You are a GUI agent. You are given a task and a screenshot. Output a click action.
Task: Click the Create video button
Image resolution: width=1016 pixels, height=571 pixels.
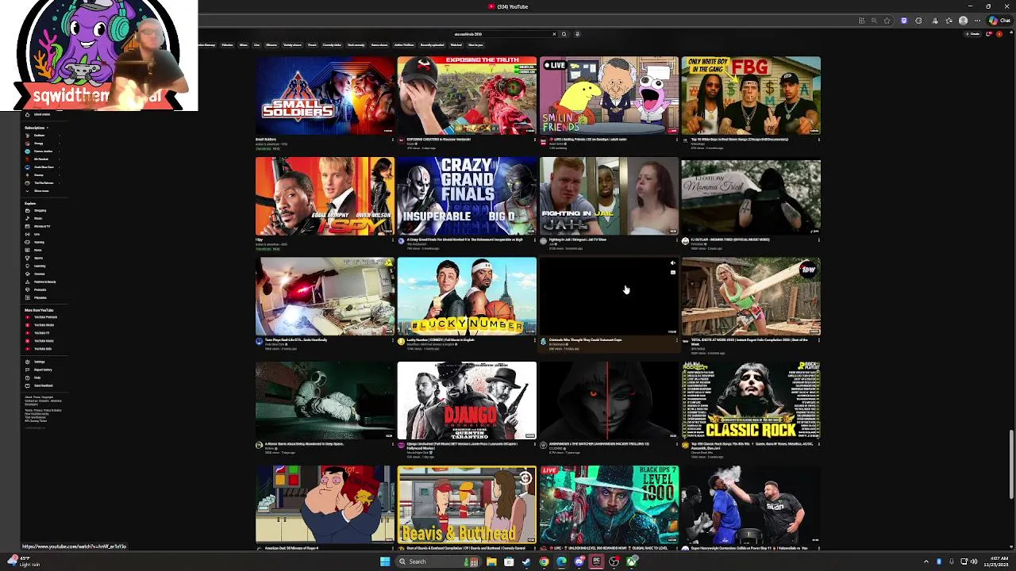click(973, 34)
